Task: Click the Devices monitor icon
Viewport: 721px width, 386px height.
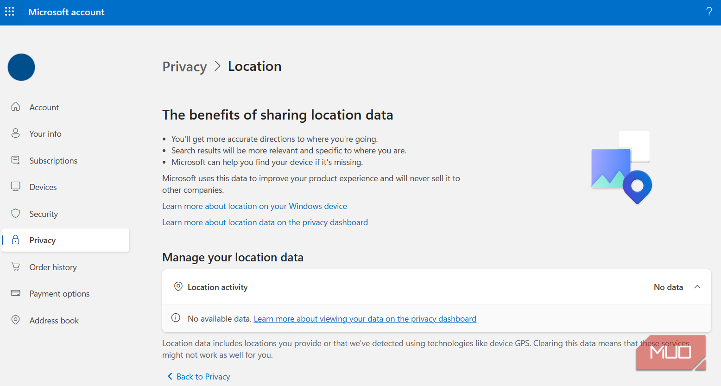Action: (16, 187)
